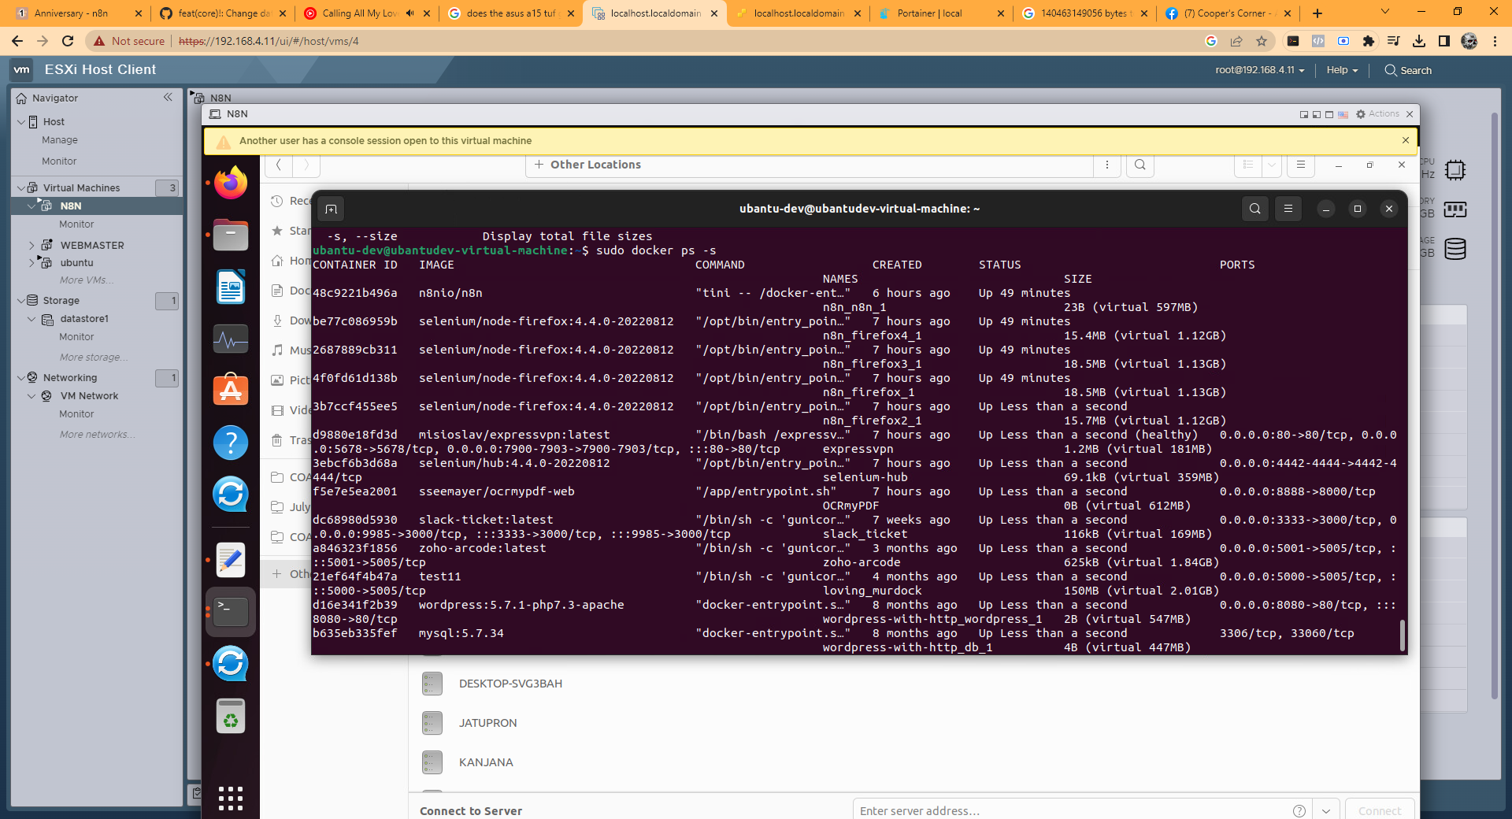Collapse the Virtual Machines tree node

click(x=20, y=188)
